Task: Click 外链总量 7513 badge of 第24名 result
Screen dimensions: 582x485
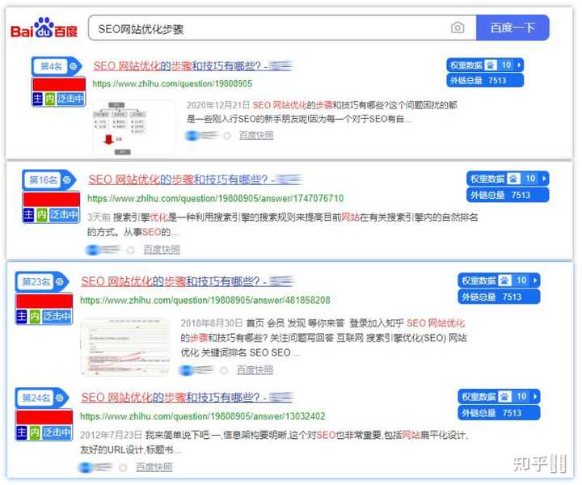Action: point(499,412)
